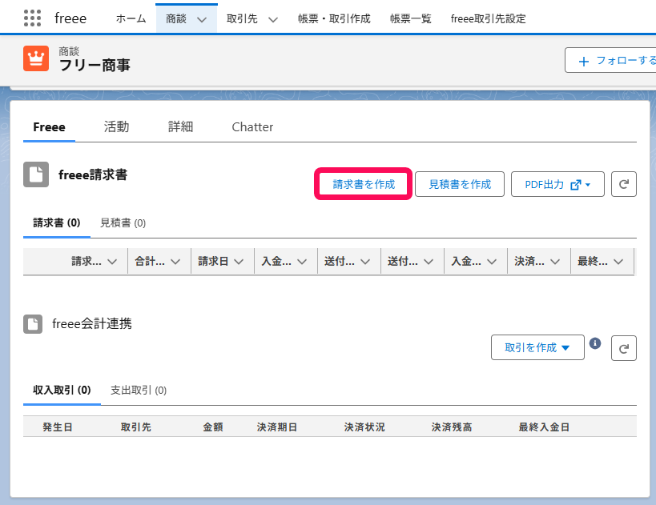Click the info icon near 取引を作成
Image resolution: width=656 pixels, height=505 pixels.
pyautogui.click(x=595, y=343)
